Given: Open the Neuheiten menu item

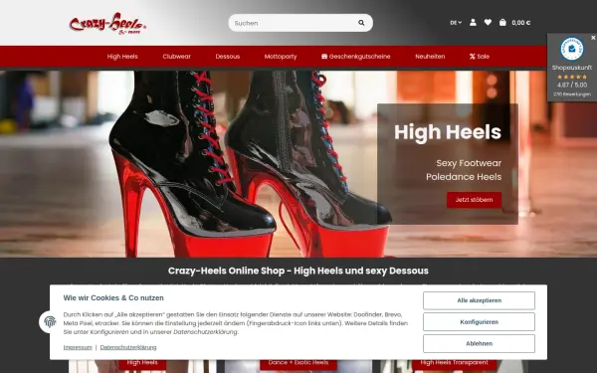Looking at the screenshot, I should coord(430,57).
